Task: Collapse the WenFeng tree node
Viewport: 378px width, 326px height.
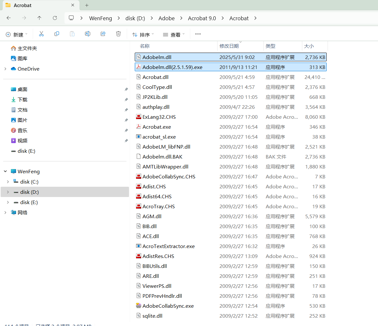Action: [x=5, y=171]
